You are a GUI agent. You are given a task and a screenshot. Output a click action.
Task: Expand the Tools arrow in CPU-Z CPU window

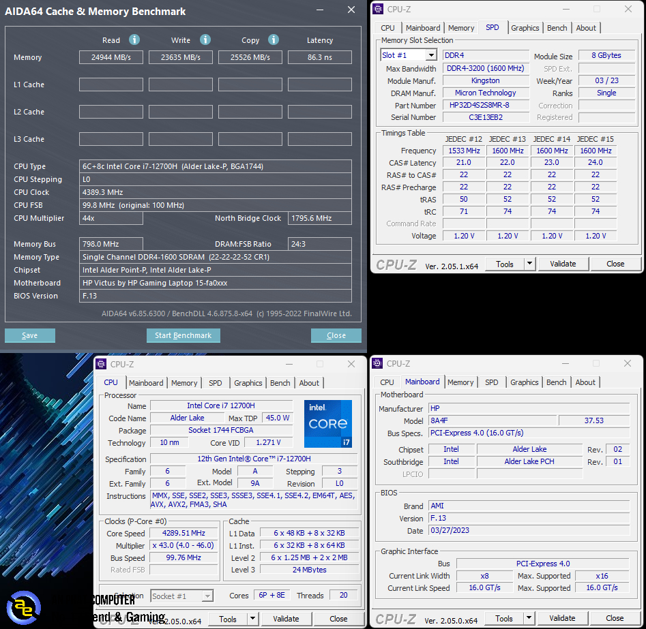click(x=253, y=619)
